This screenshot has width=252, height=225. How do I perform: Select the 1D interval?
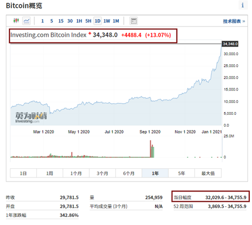[x=98, y=21]
